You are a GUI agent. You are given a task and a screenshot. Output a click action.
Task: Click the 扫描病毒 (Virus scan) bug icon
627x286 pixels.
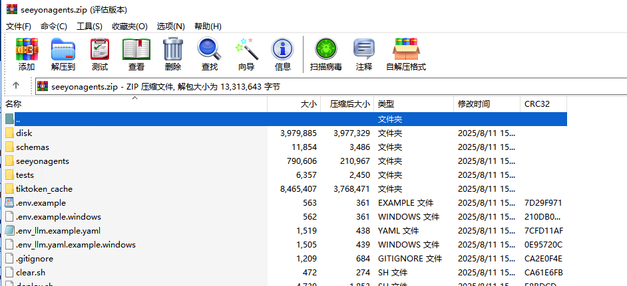pyautogui.click(x=326, y=49)
